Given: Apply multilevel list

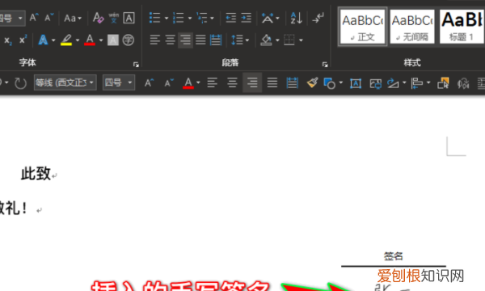Looking at the screenshot, I should pos(202,18).
